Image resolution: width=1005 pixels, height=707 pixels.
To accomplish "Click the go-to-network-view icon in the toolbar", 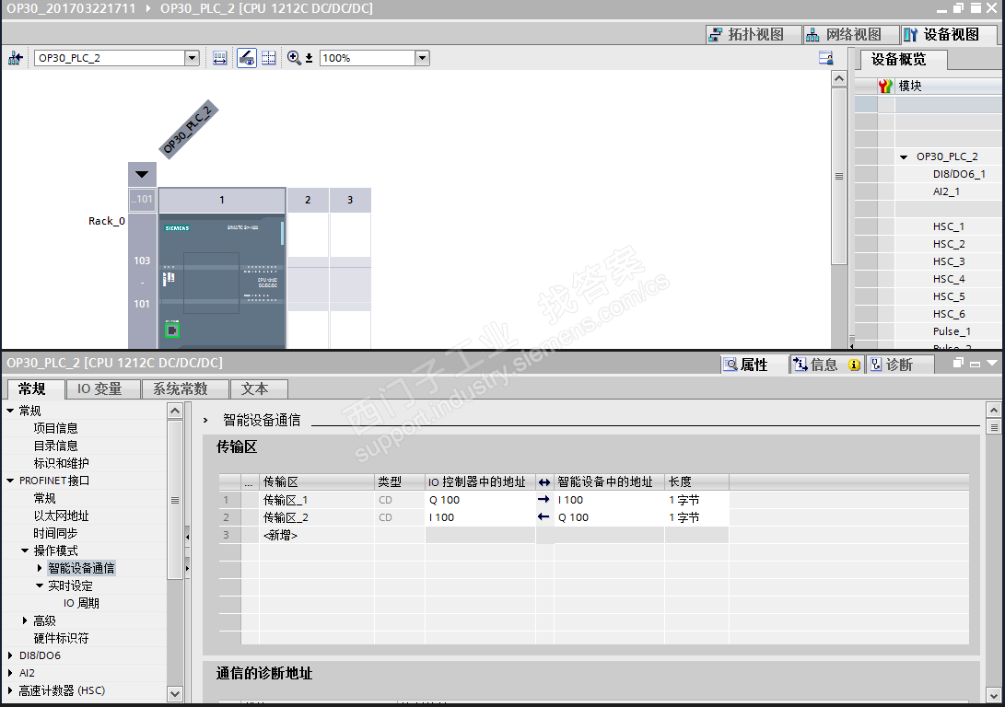I will click(x=16, y=58).
